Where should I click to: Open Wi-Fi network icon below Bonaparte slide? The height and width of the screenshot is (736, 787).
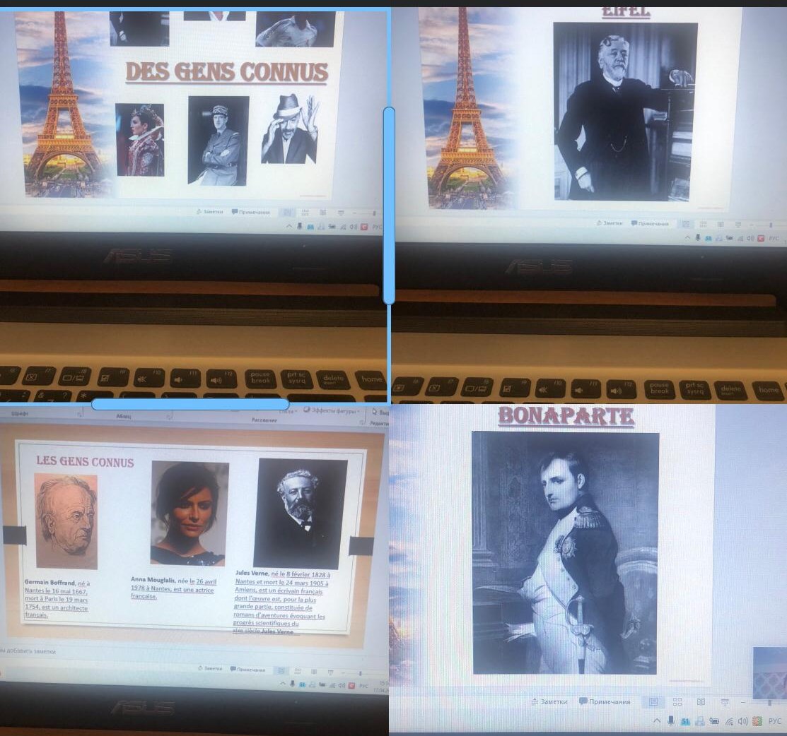[x=729, y=721]
